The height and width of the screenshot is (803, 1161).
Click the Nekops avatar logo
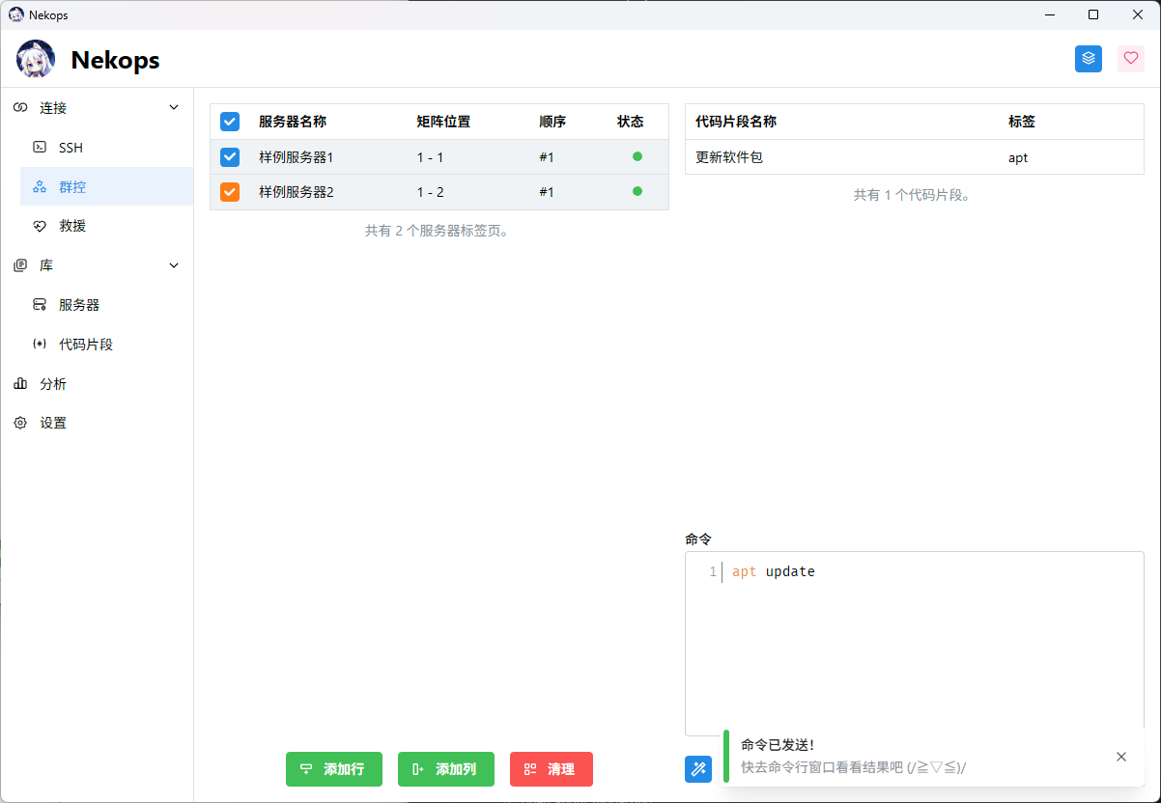pyautogui.click(x=36, y=60)
